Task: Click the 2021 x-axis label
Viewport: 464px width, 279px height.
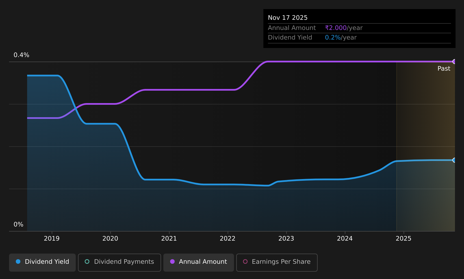Action: pyautogui.click(x=169, y=239)
